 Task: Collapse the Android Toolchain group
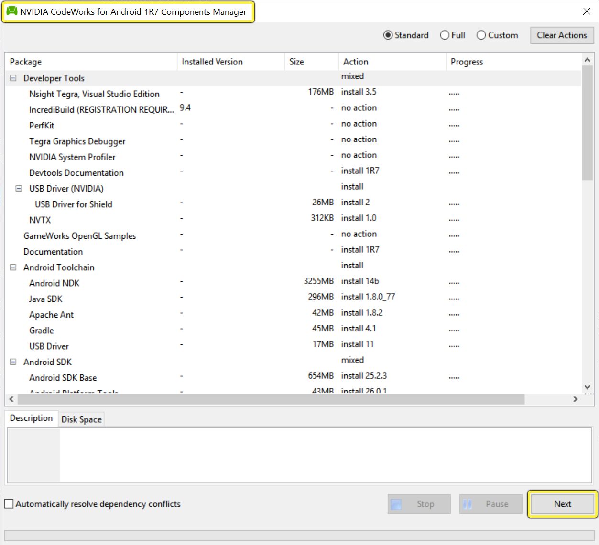[x=12, y=267]
